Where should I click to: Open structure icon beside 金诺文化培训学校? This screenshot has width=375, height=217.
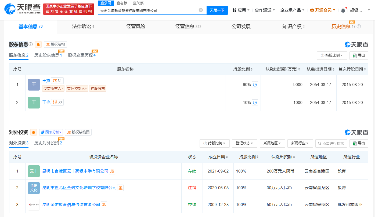[120, 188]
